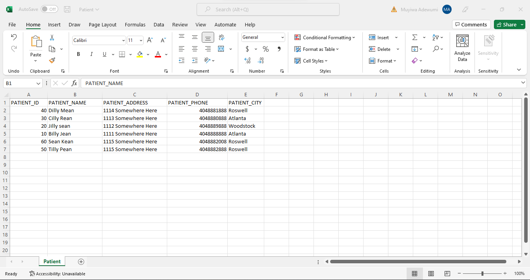This screenshot has height=280, width=530.
Task: Click the Format cells button
Action: 383,61
